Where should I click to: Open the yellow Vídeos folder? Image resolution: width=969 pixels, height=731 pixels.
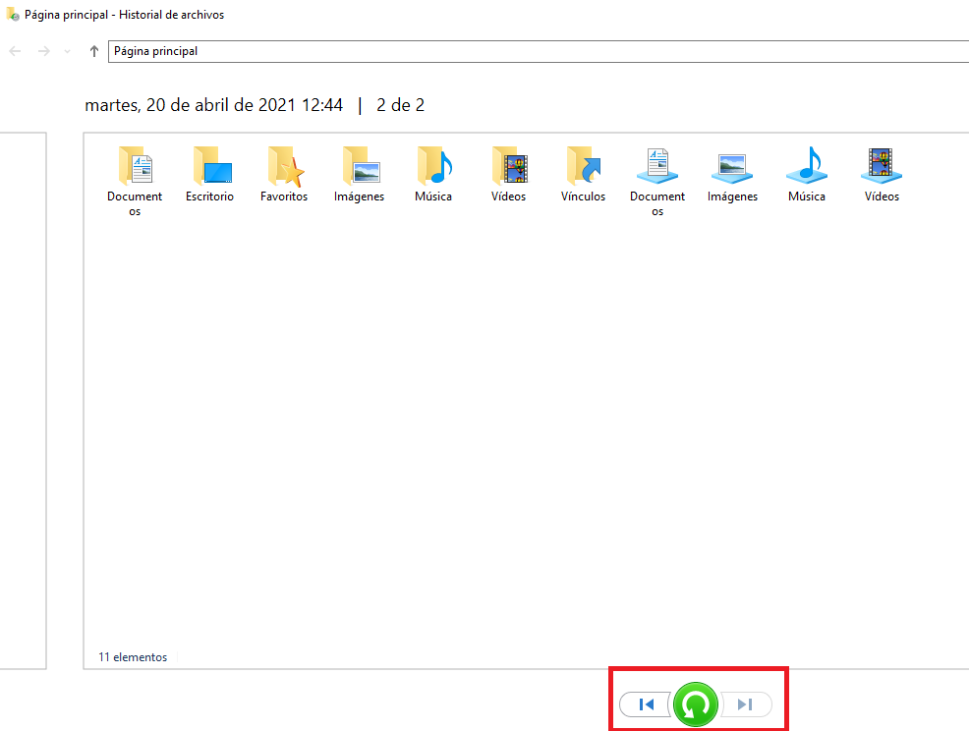click(508, 167)
